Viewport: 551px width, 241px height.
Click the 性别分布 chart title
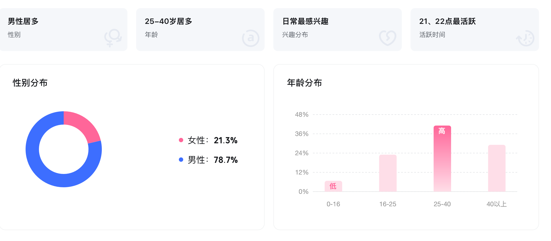pos(30,83)
